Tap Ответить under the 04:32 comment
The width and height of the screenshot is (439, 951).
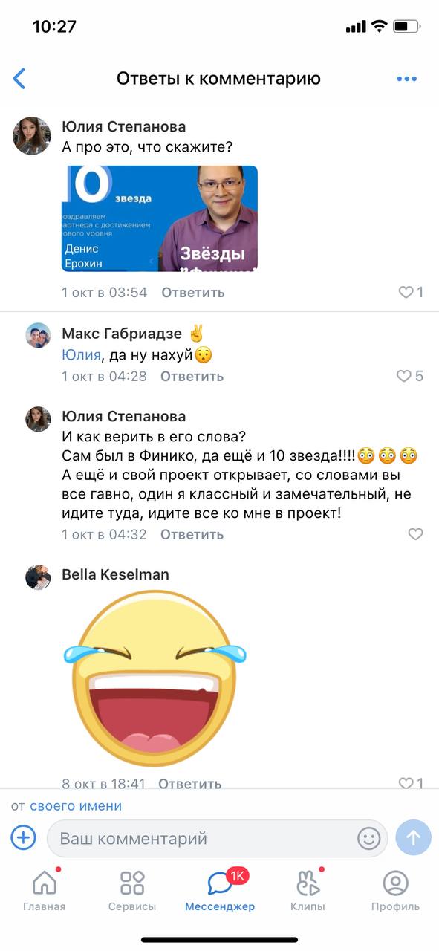[192, 534]
